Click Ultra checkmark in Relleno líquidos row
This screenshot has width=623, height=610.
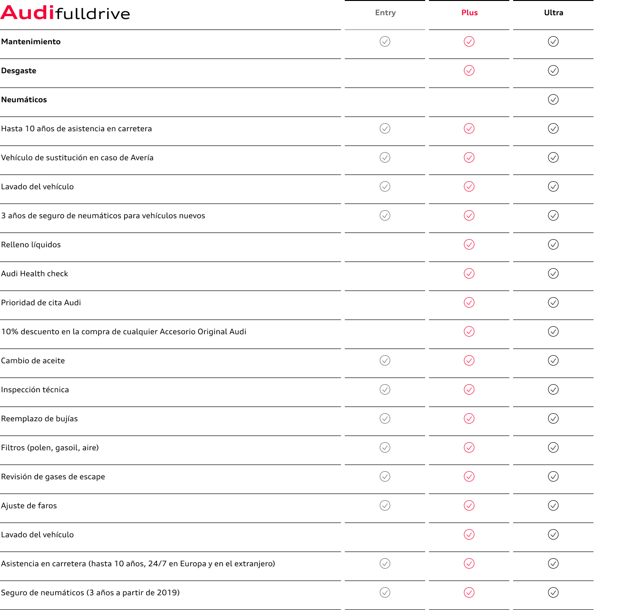click(x=554, y=244)
